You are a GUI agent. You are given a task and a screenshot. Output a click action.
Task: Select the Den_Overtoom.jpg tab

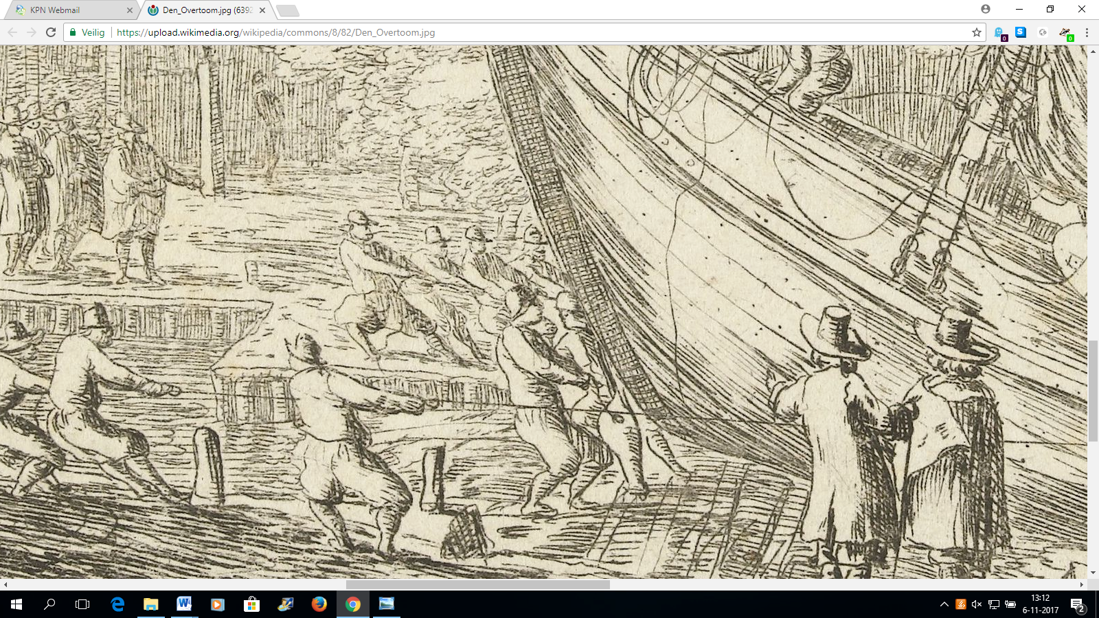(x=207, y=10)
